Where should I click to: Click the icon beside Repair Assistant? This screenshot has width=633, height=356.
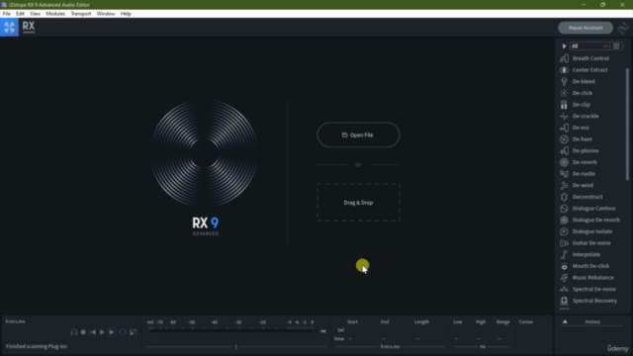[x=623, y=28]
